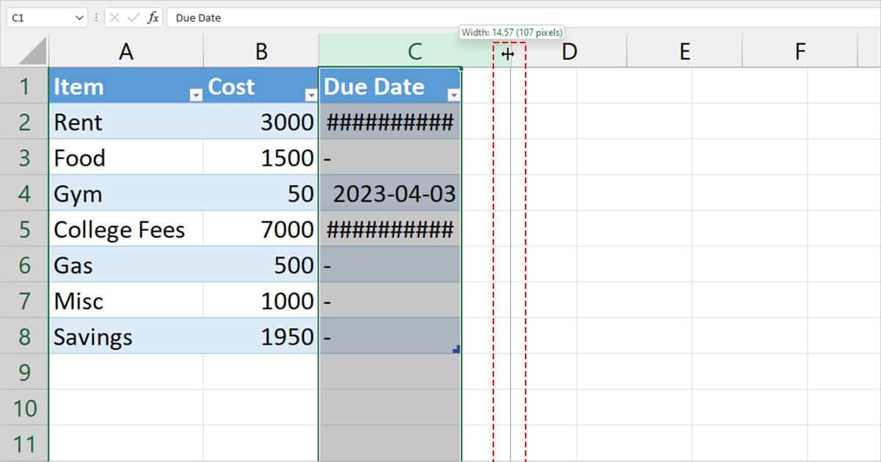Select row 7 header
The width and height of the screenshot is (881, 462).
coord(24,300)
